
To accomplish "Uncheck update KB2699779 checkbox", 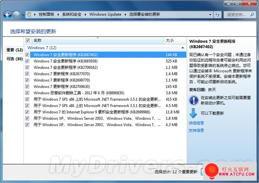I will point(27,80).
